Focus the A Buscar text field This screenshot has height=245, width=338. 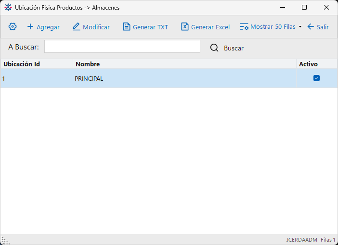point(122,46)
